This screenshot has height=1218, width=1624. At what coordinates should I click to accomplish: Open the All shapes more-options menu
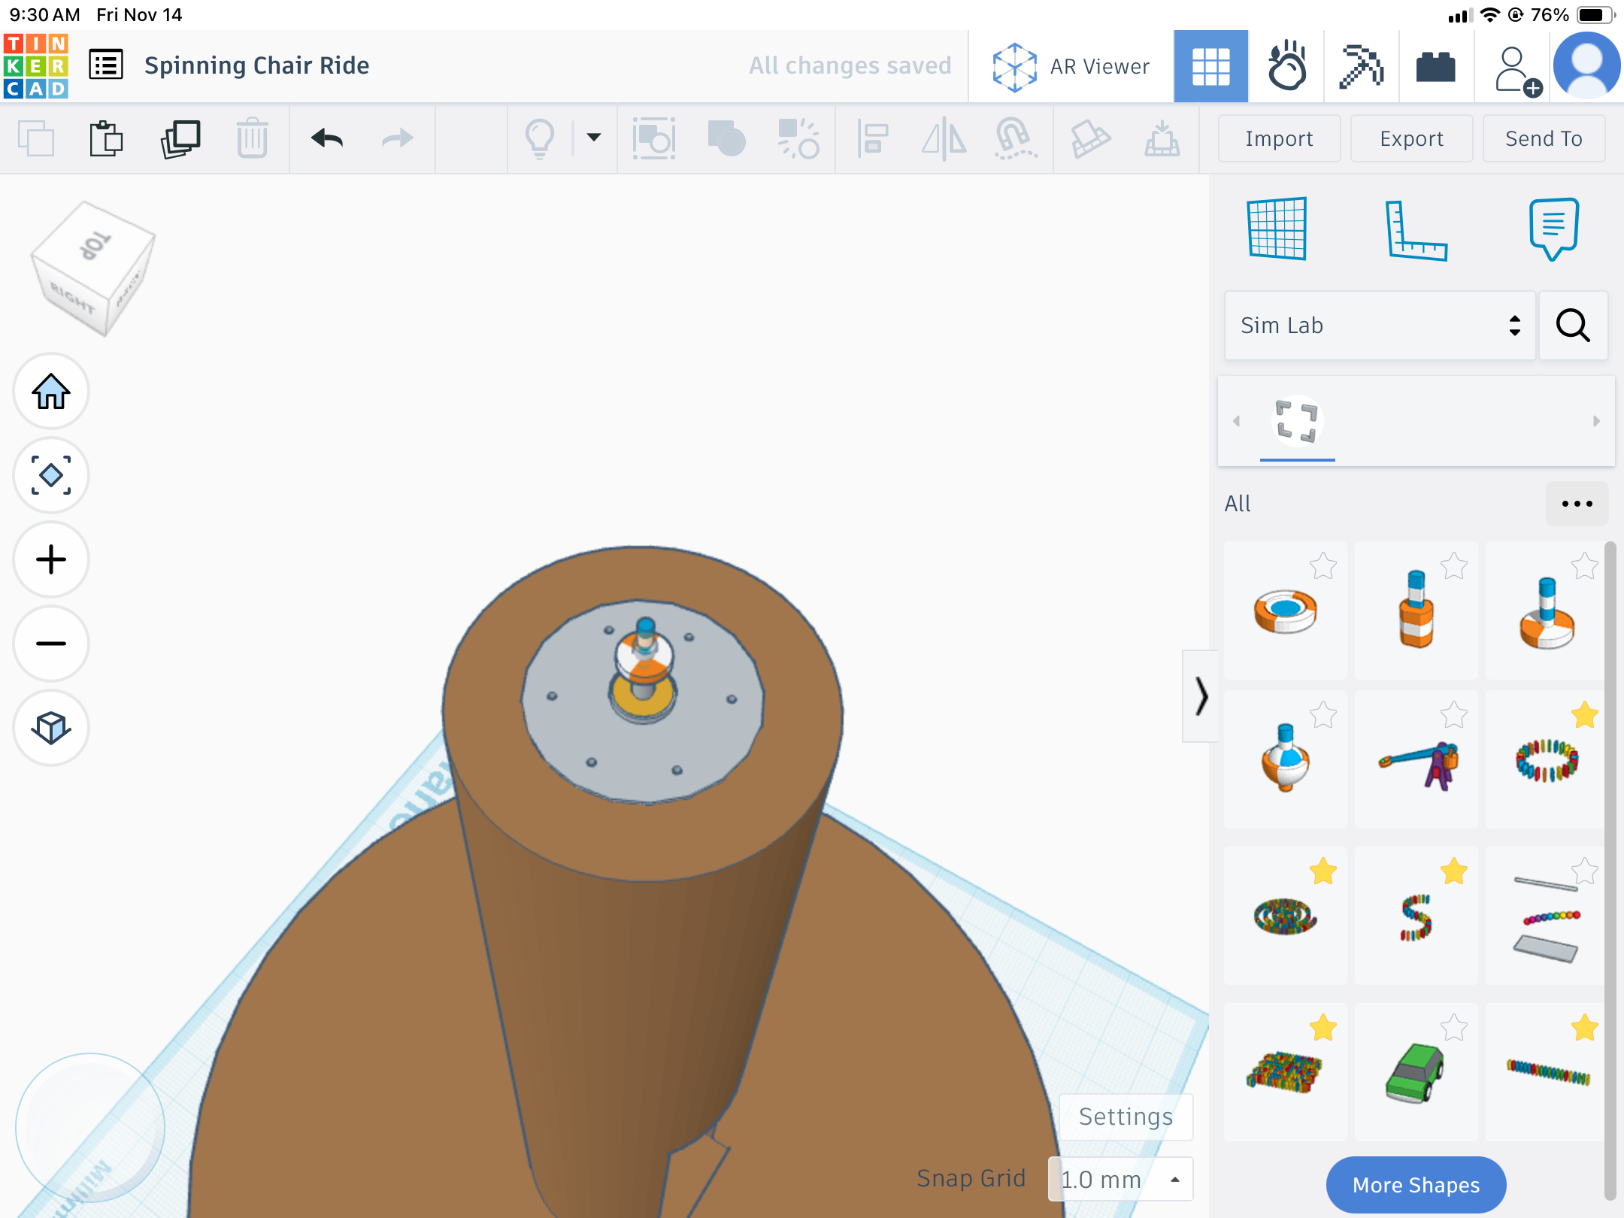[1577, 504]
